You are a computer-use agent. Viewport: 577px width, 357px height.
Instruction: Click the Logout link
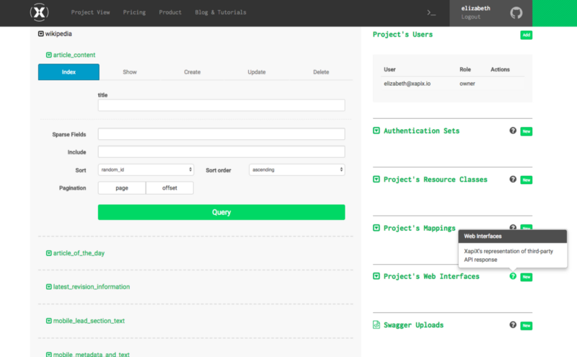[471, 17]
